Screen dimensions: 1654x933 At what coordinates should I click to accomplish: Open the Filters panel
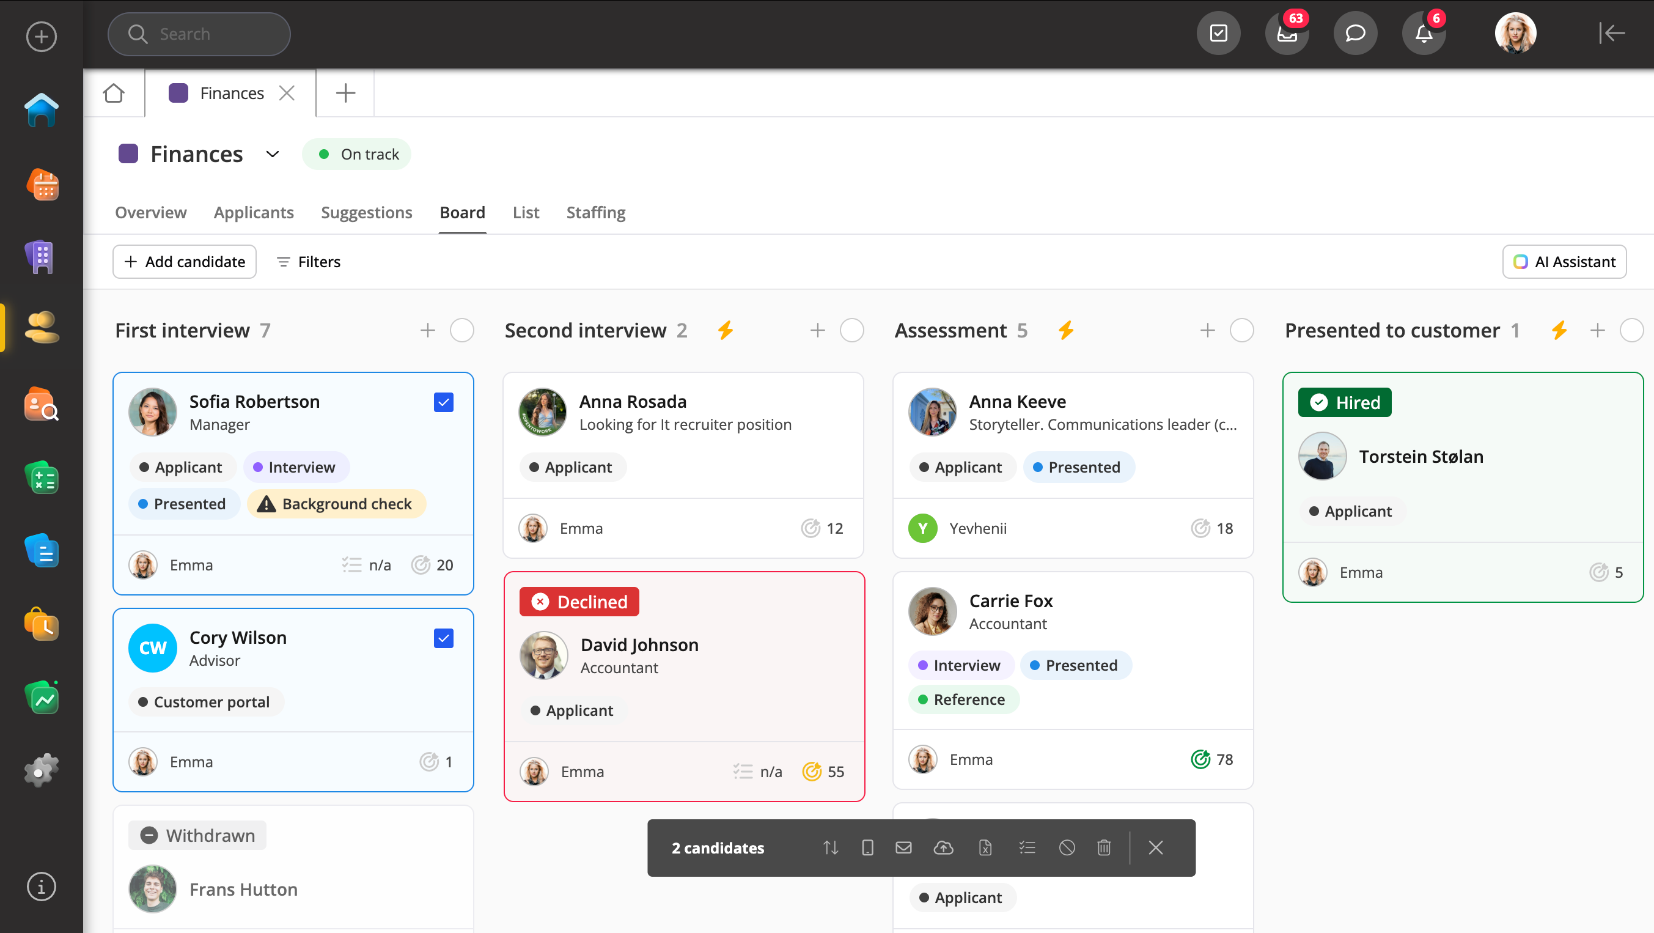[x=309, y=262]
